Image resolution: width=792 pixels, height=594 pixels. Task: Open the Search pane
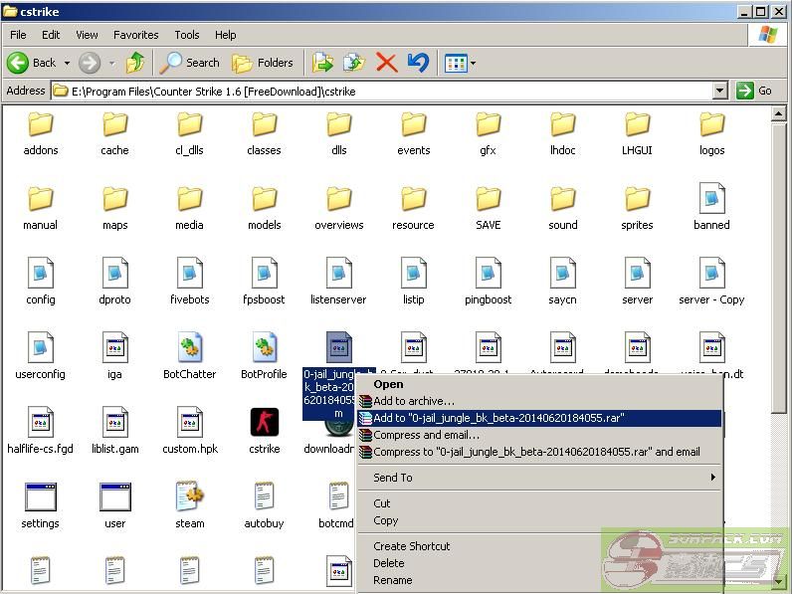(190, 63)
